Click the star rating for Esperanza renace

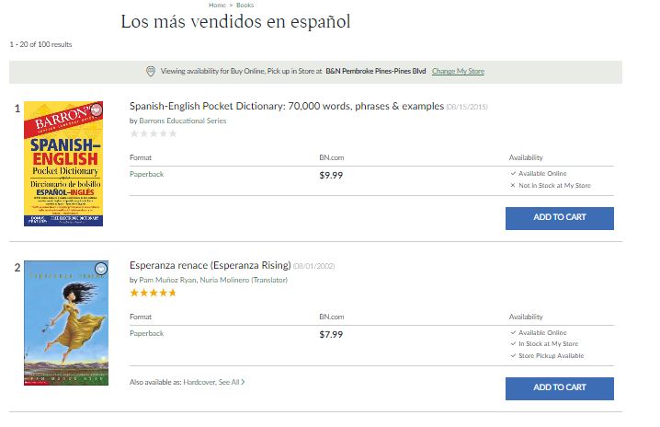(153, 293)
